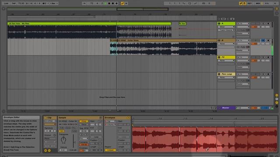Click the Transpose knob in Sample box
Screen dimensions: 280x157
[x=63, y=140]
